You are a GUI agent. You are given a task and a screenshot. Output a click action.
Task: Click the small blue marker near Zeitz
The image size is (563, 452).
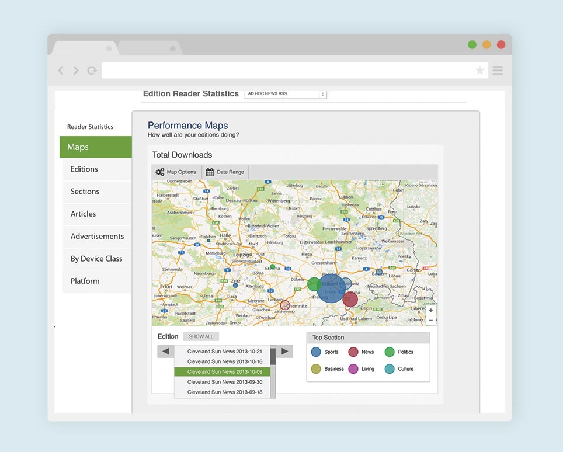(235, 286)
